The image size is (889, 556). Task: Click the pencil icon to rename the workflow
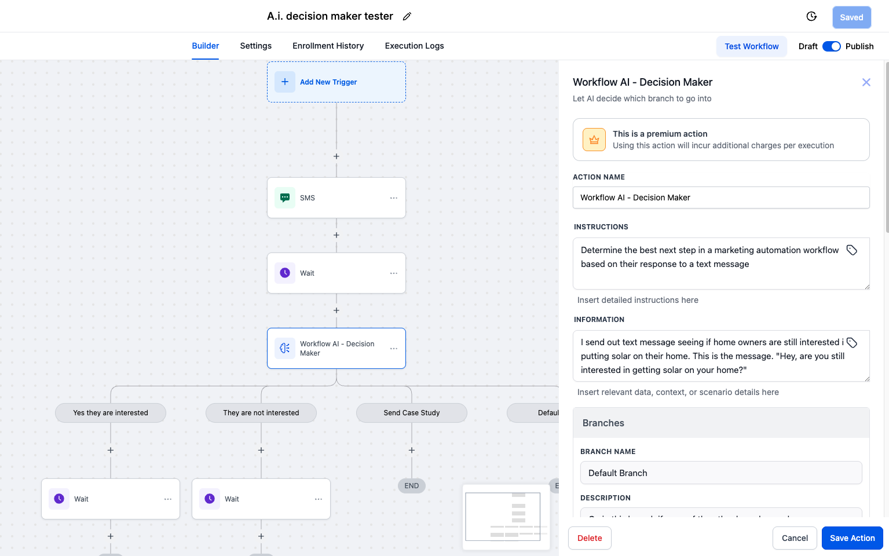[x=407, y=16]
